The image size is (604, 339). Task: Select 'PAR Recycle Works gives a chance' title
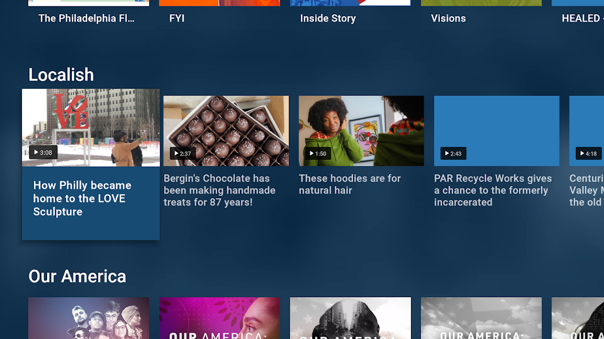point(493,190)
